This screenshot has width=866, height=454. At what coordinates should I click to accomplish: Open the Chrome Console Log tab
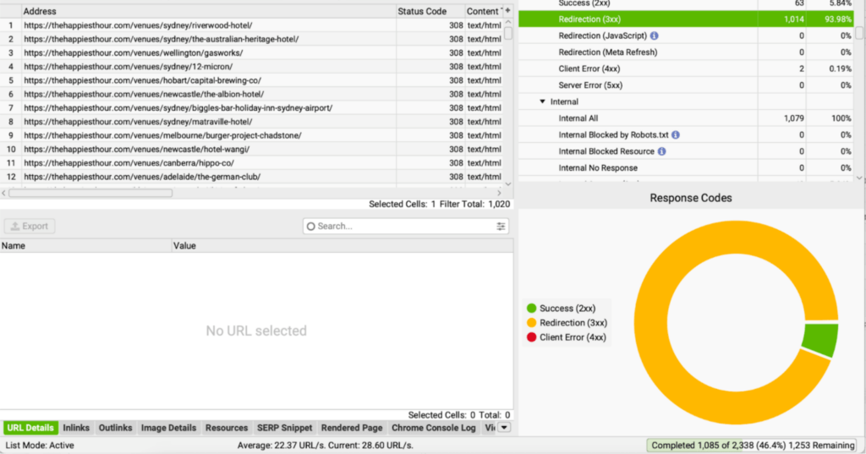(x=434, y=428)
